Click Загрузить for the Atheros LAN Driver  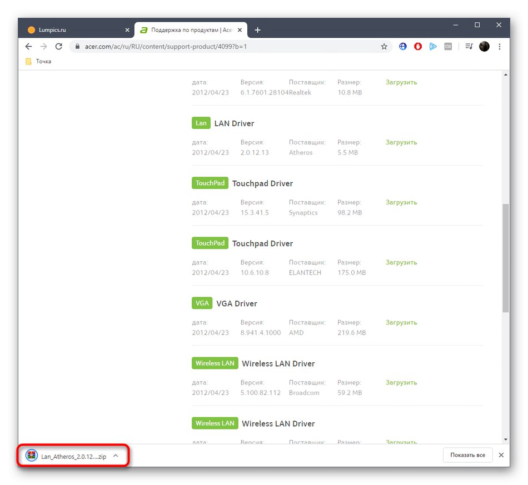coord(401,142)
